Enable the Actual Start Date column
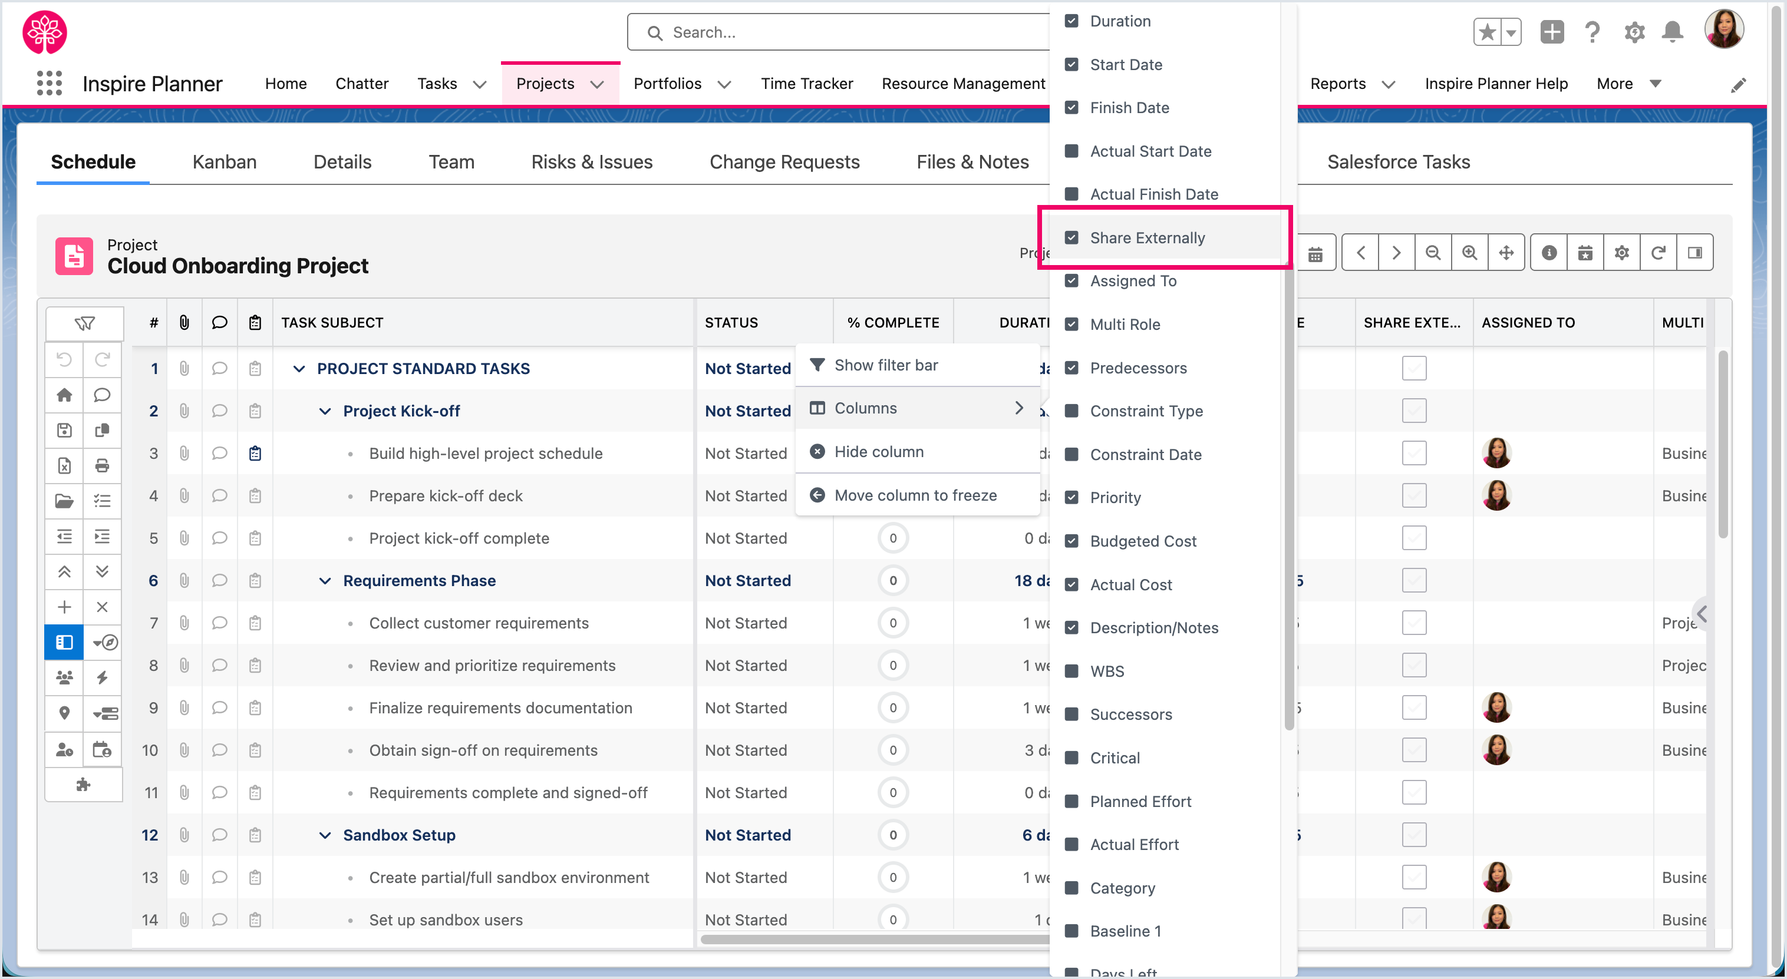Viewport: 1787px width, 979px height. pos(1071,151)
